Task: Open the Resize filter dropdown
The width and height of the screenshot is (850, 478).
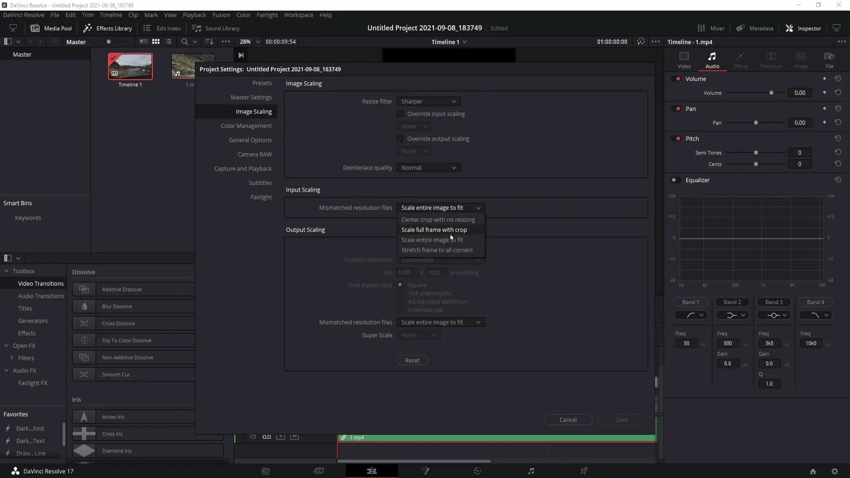Action: pyautogui.click(x=429, y=101)
